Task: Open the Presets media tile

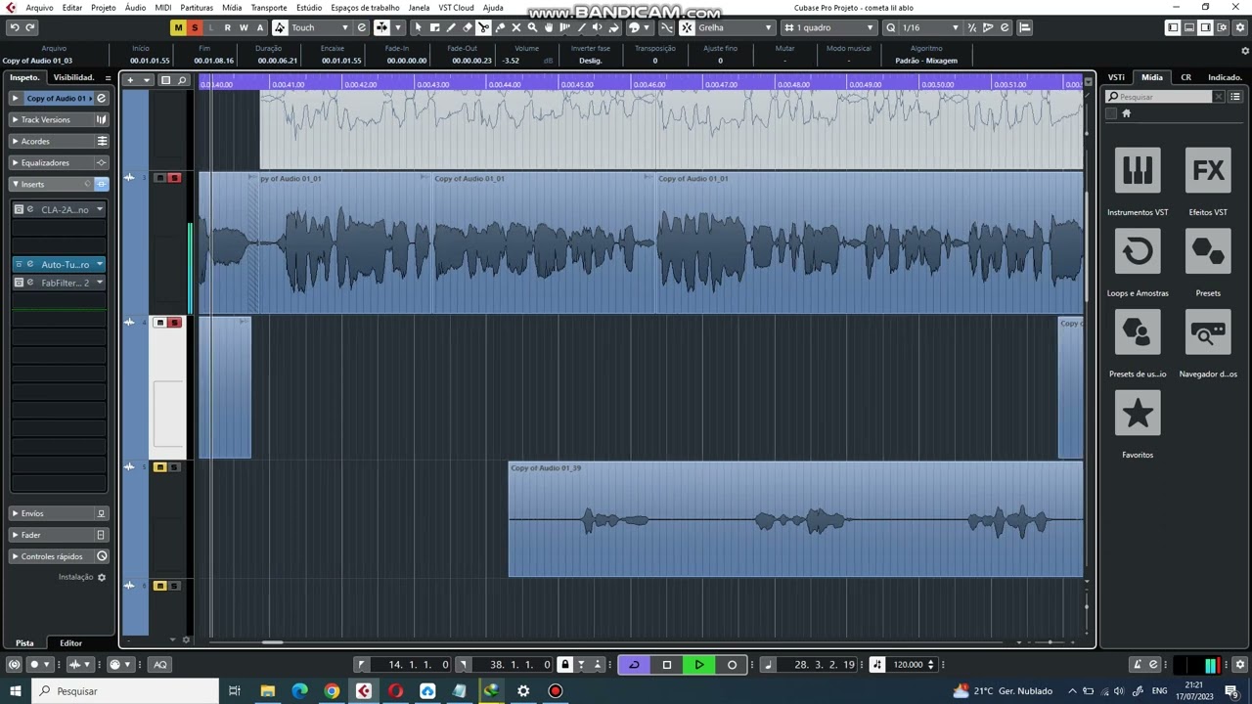Action: click(1208, 252)
